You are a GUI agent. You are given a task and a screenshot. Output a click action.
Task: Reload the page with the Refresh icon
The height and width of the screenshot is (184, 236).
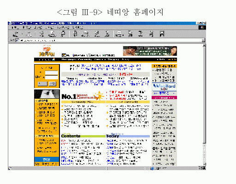coord(52,34)
